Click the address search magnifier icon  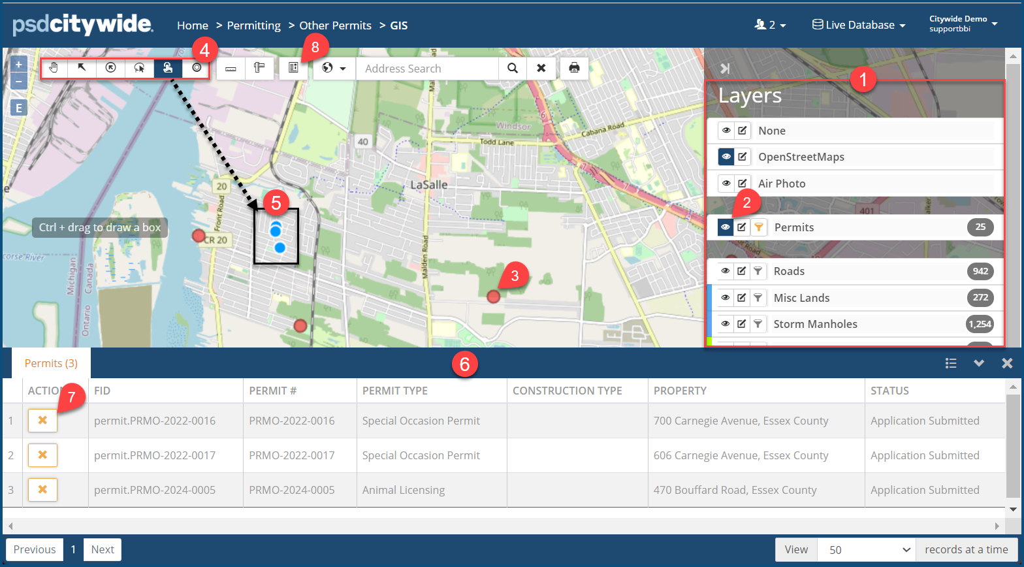click(x=513, y=68)
